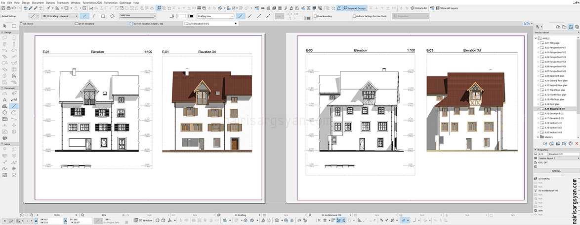Expand the Masters folder in navigator
580x225 pixels.
click(538, 137)
